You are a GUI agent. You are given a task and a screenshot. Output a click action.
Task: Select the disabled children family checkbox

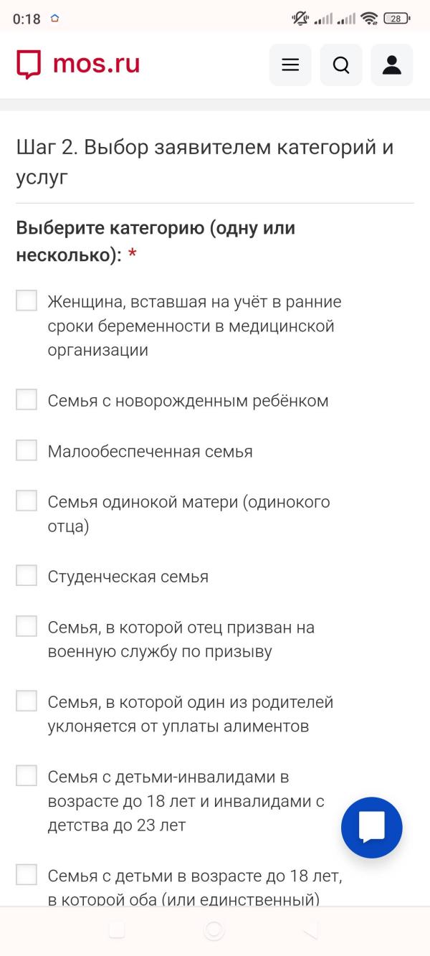(26, 775)
